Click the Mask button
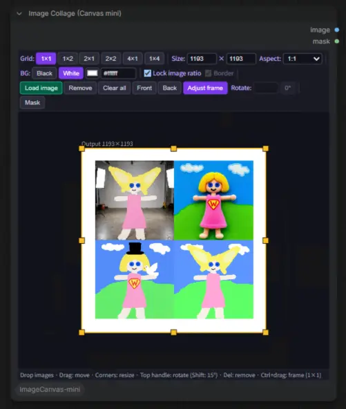Viewport: 346px width, 409px height. [x=32, y=102]
